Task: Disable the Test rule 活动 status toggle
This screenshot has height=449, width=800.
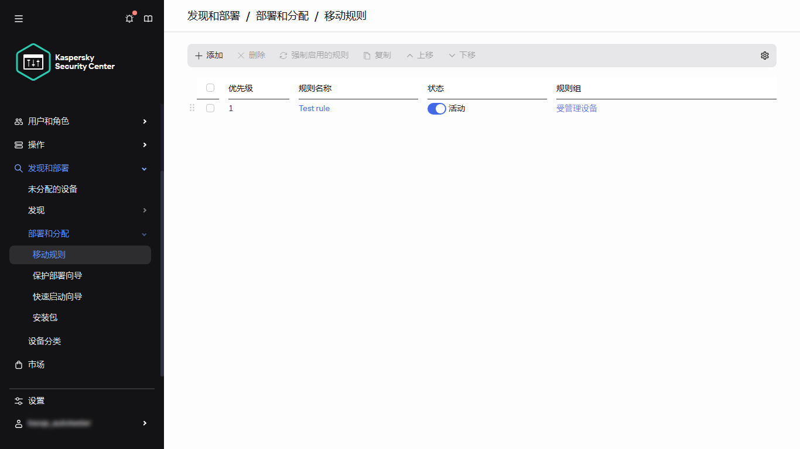Action: coord(436,109)
